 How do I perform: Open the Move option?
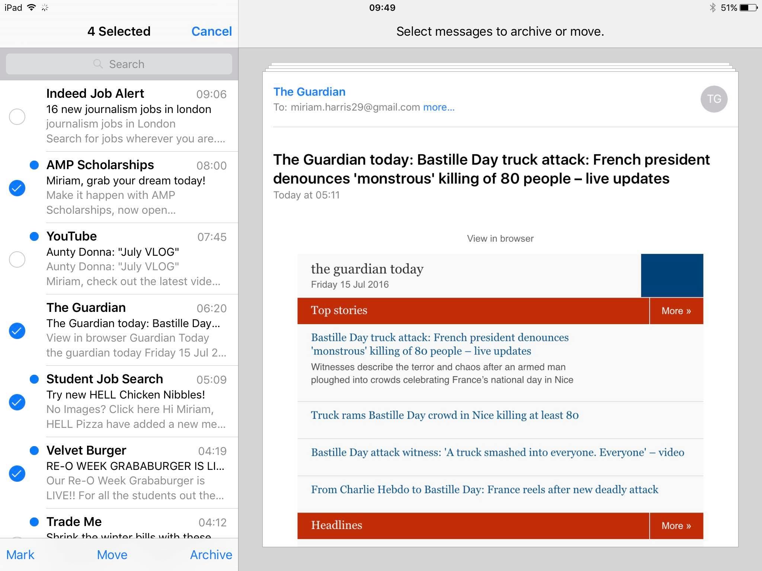(112, 554)
